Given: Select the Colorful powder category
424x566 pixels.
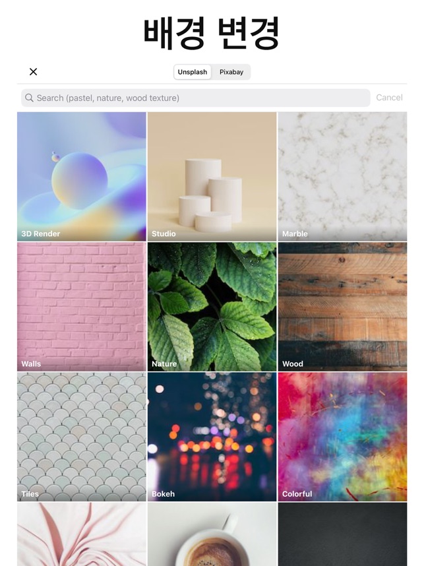Looking at the screenshot, I should 342,437.
